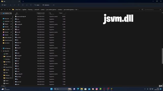Click Roaming in the breadcrumb path
The width and height of the screenshot is (163, 91).
pos(30,10)
